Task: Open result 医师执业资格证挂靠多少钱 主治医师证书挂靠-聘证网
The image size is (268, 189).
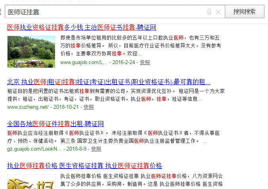Action: 82,27
